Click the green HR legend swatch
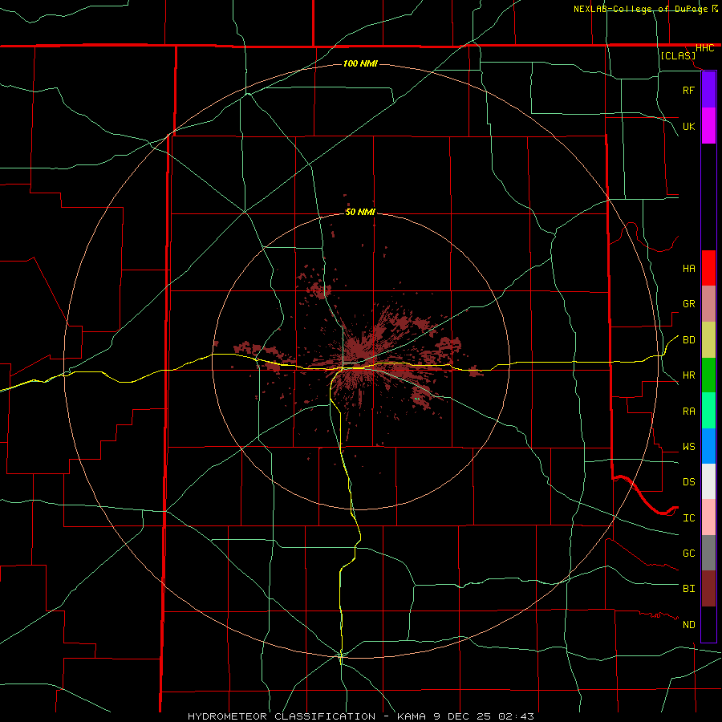The image size is (722, 722). (708, 375)
